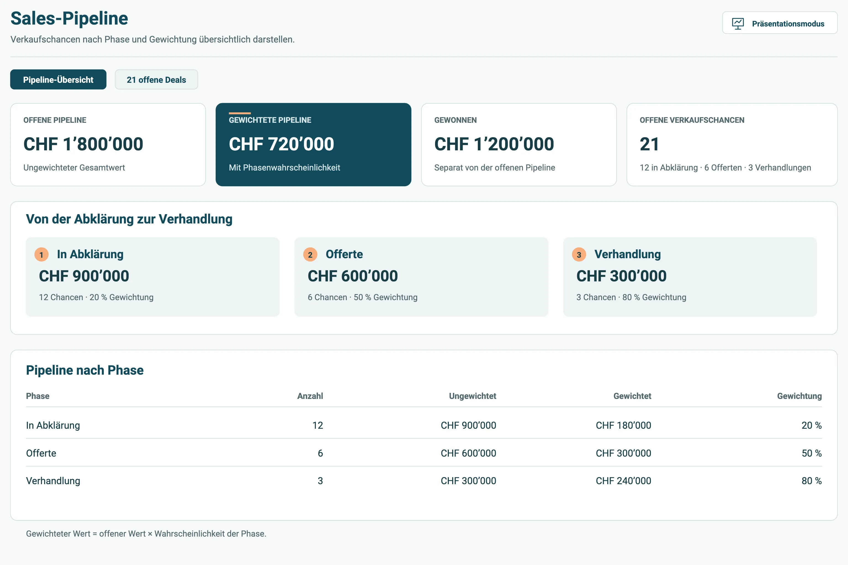Click the CHF 900'000 stage amount in funnel

(84, 276)
